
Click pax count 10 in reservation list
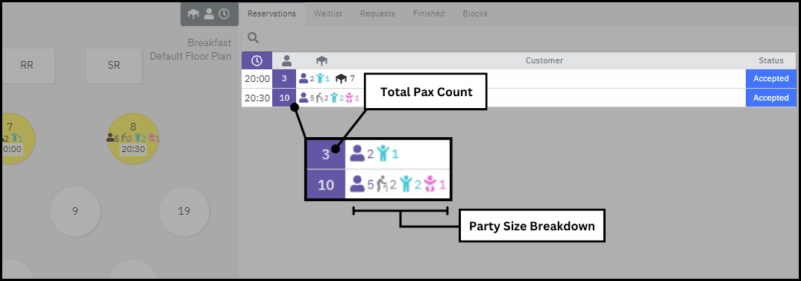(285, 98)
